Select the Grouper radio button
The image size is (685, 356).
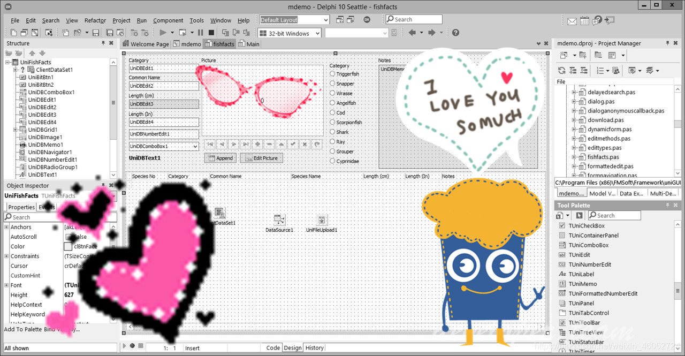332,152
